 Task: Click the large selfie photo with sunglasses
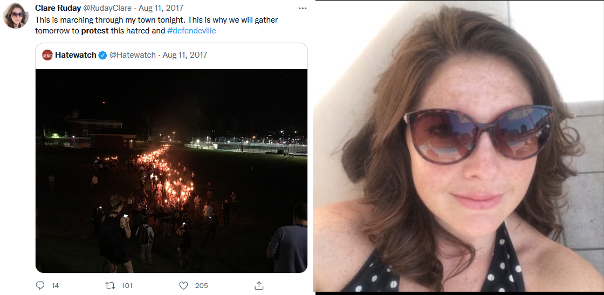[458, 147]
